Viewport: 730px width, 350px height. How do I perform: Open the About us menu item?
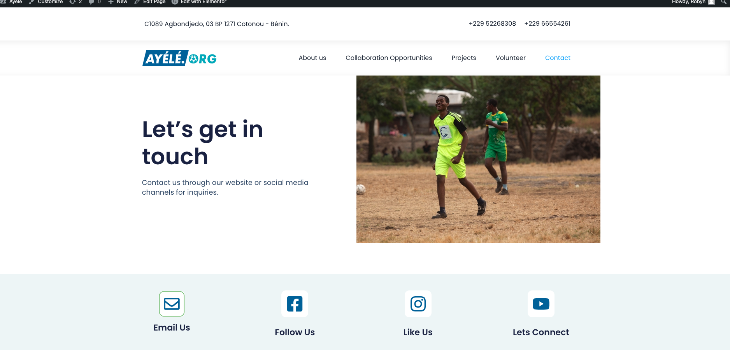[312, 58]
